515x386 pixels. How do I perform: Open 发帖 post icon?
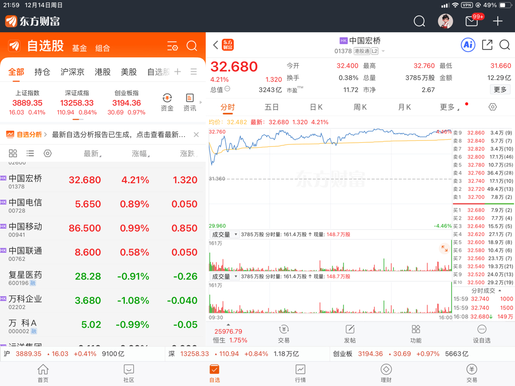click(x=350, y=334)
